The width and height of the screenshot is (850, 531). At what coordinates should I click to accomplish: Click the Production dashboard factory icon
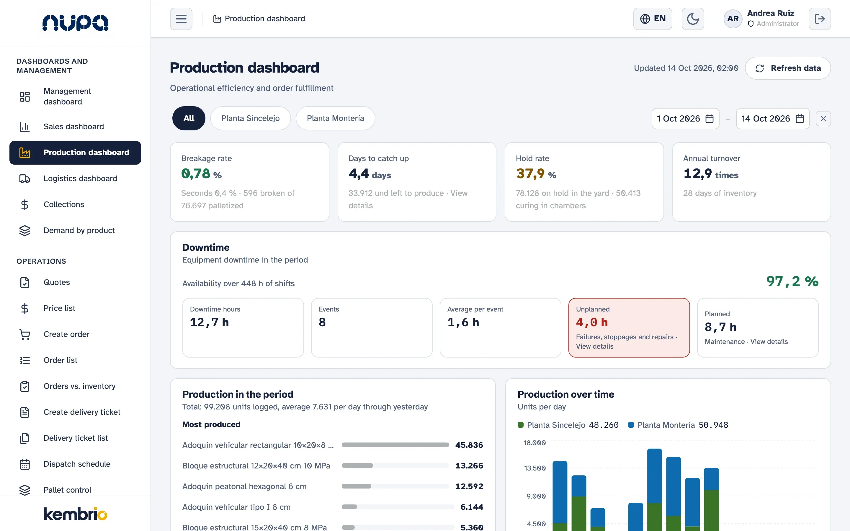pos(24,153)
